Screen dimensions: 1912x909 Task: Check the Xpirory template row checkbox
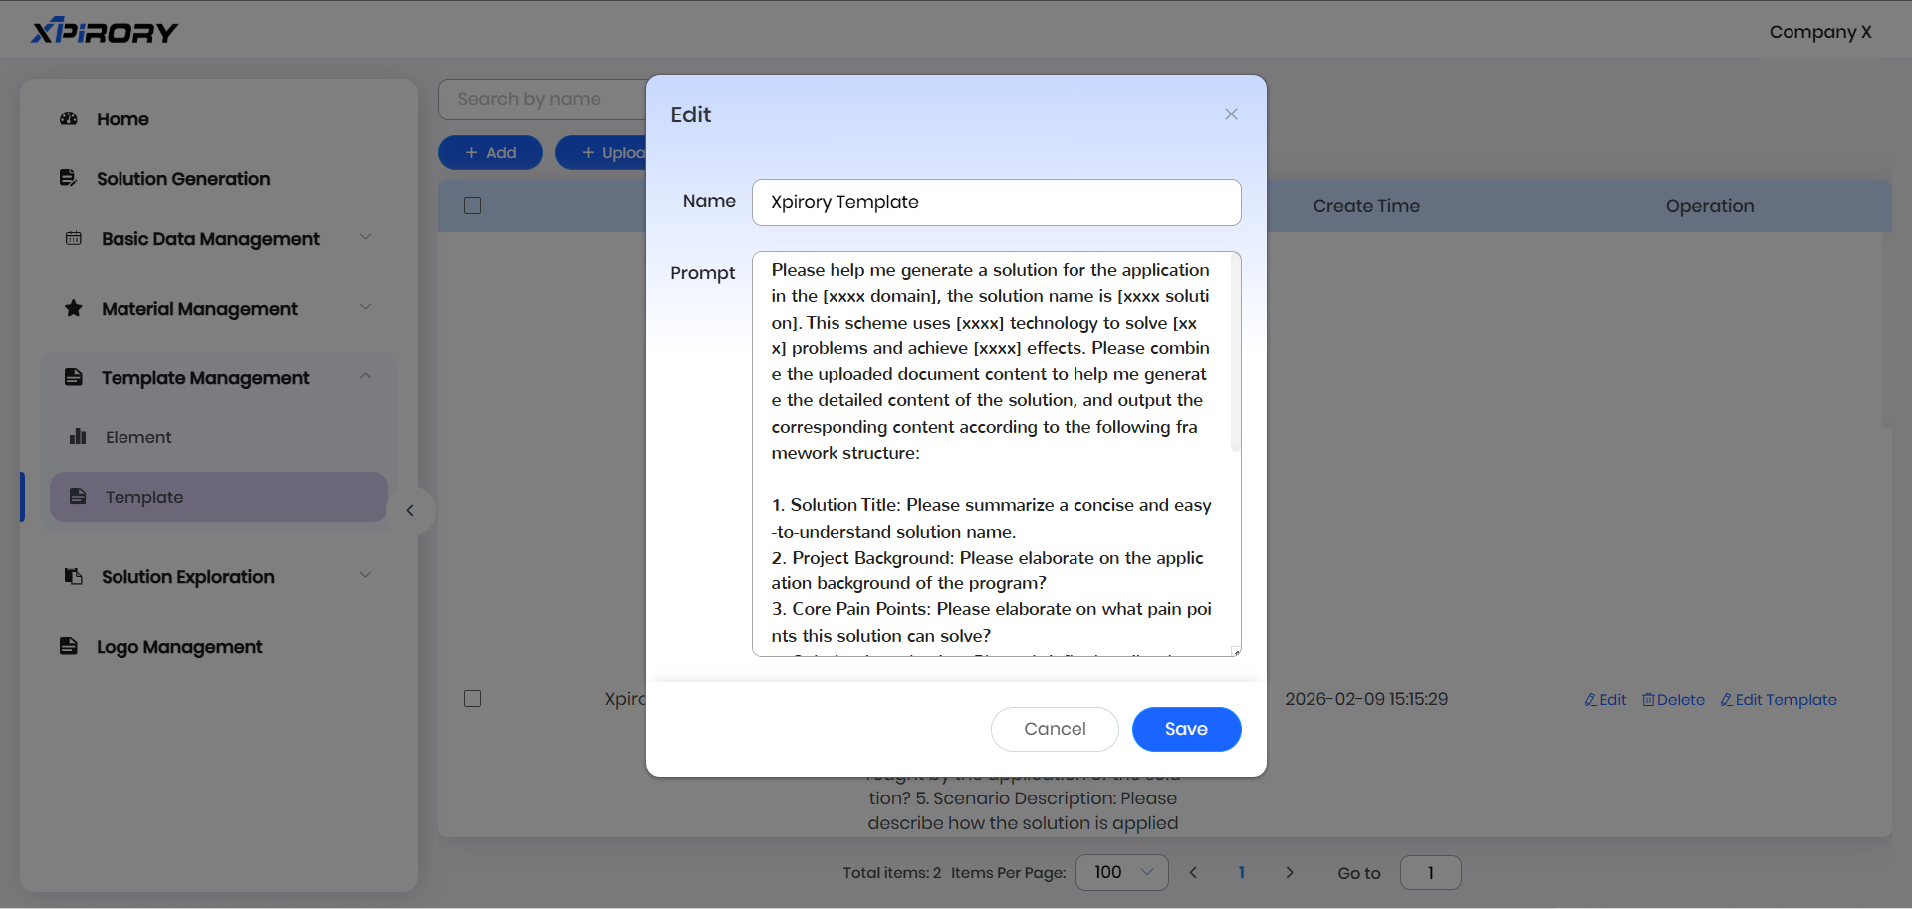click(x=473, y=699)
